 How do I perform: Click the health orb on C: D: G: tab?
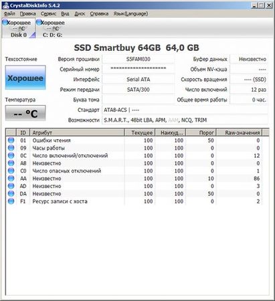click(x=39, y=22)
